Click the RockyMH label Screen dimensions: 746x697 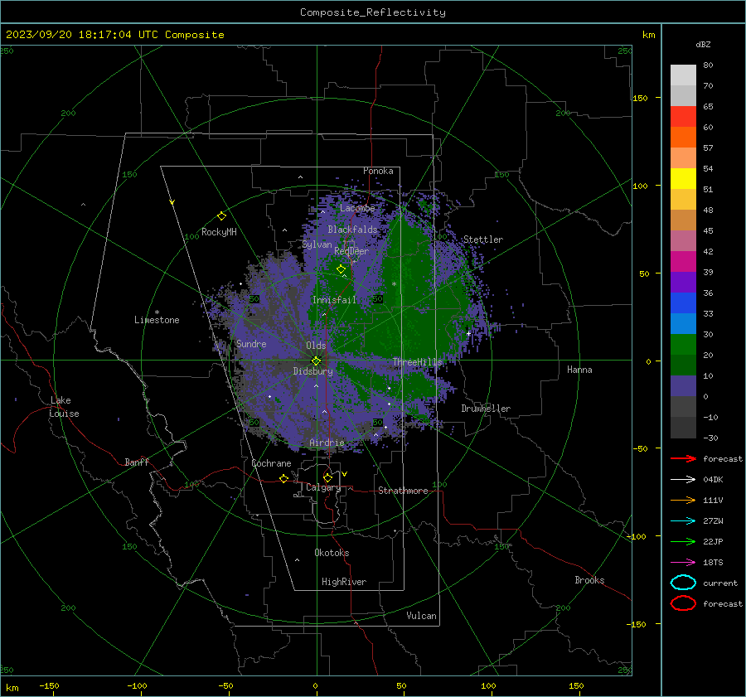(219, 232)
